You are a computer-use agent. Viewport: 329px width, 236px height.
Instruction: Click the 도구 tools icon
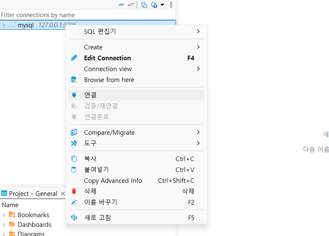point(74,143)
